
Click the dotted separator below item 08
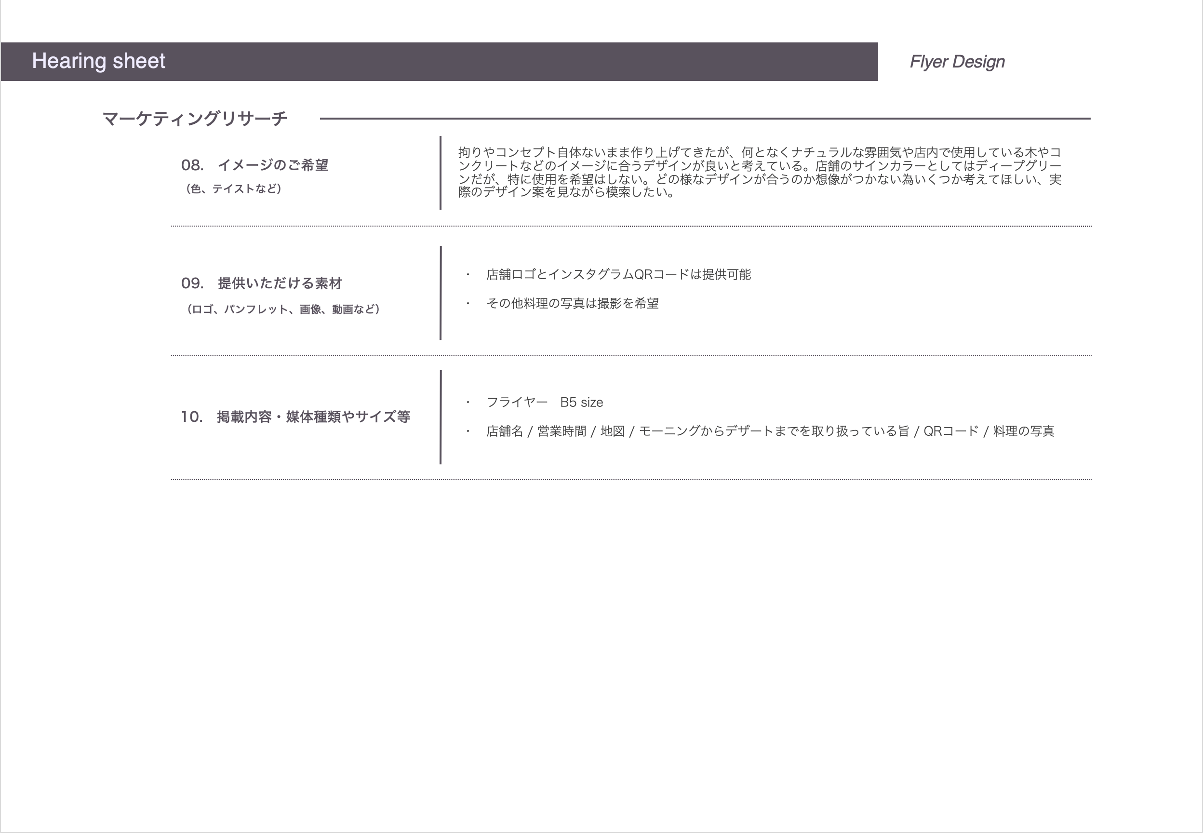tap(631, 226)
